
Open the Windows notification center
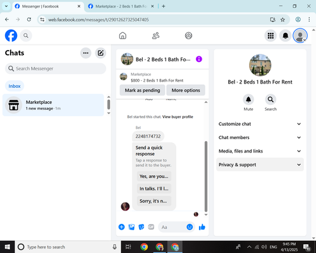click(x=307, y=247)
